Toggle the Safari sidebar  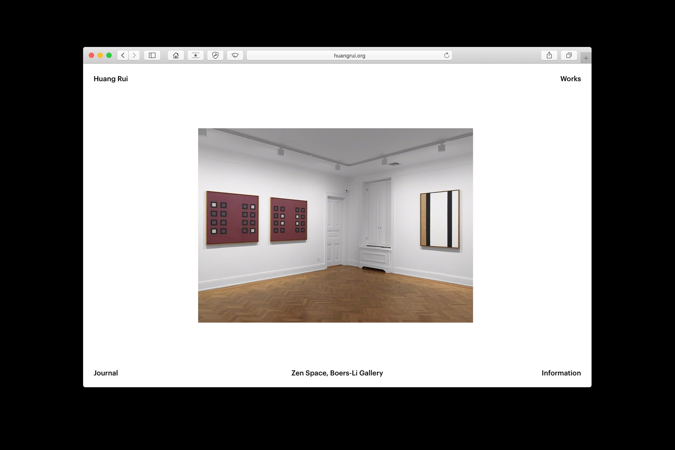tap(152, 55)
